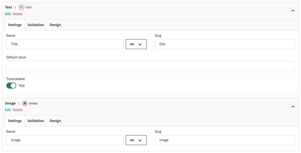Open the Title name language dropdown
Image resolution: width=301 pixels, height=153 pixels.
click(136, 44)
